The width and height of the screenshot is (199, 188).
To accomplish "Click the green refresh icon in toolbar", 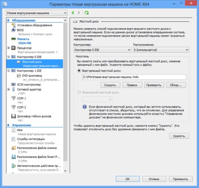I will point(86,13).
